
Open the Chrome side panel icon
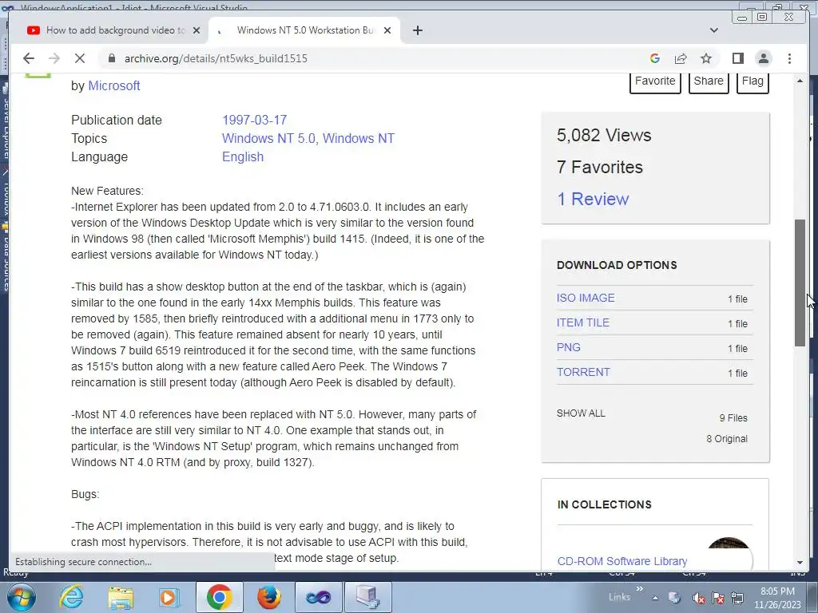pyautogui.click(x=737, y=58)
